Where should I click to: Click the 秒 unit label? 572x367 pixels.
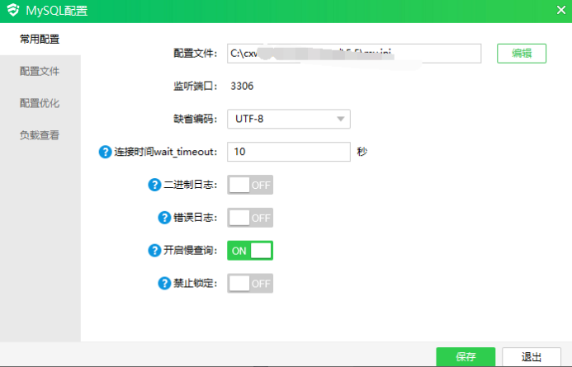coord(362,151)
